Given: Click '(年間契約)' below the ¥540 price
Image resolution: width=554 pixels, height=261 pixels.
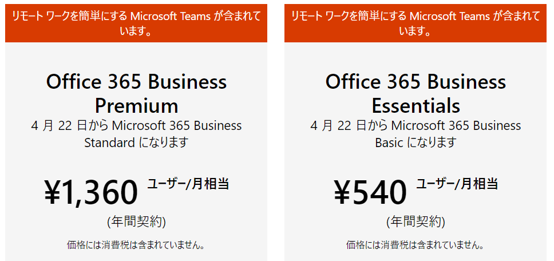Looking at the screenshot, I should coord(415,222).
